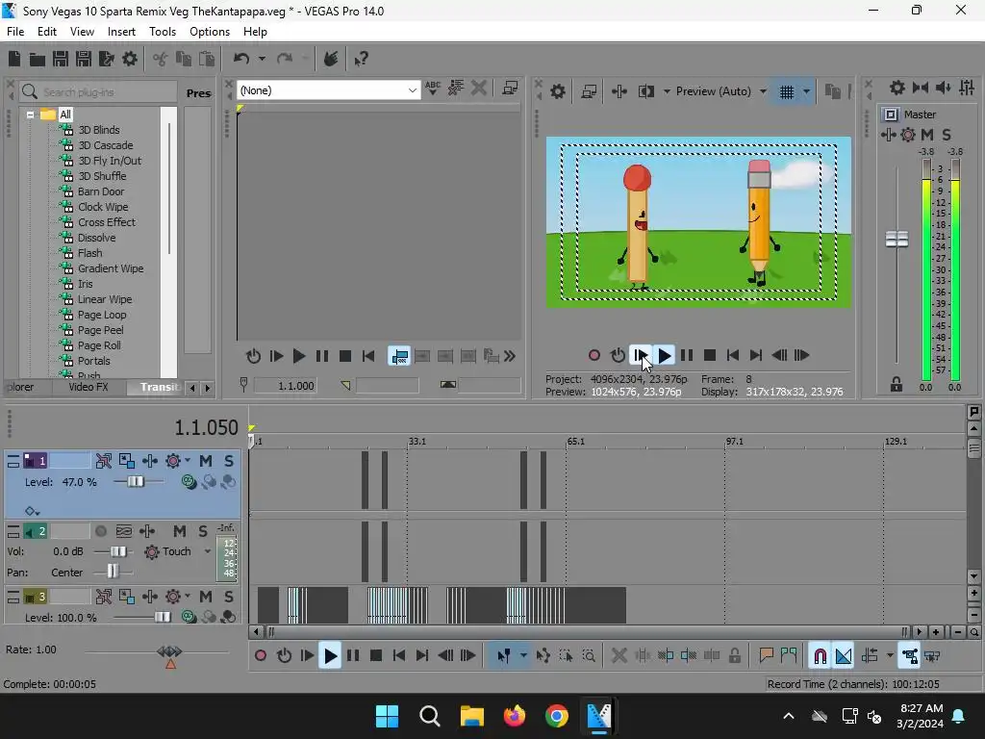Mute video track 1
Screen dimensions: 985x739
(206, 461)
